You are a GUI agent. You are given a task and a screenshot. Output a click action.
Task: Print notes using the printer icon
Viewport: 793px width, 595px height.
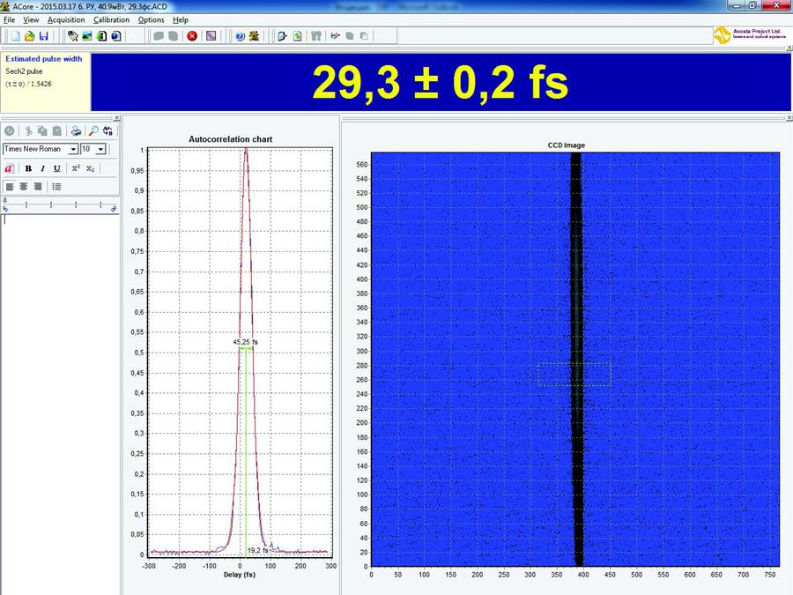pos(77,130)
